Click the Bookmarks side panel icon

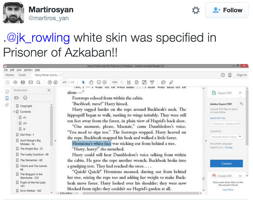point(7,98)
